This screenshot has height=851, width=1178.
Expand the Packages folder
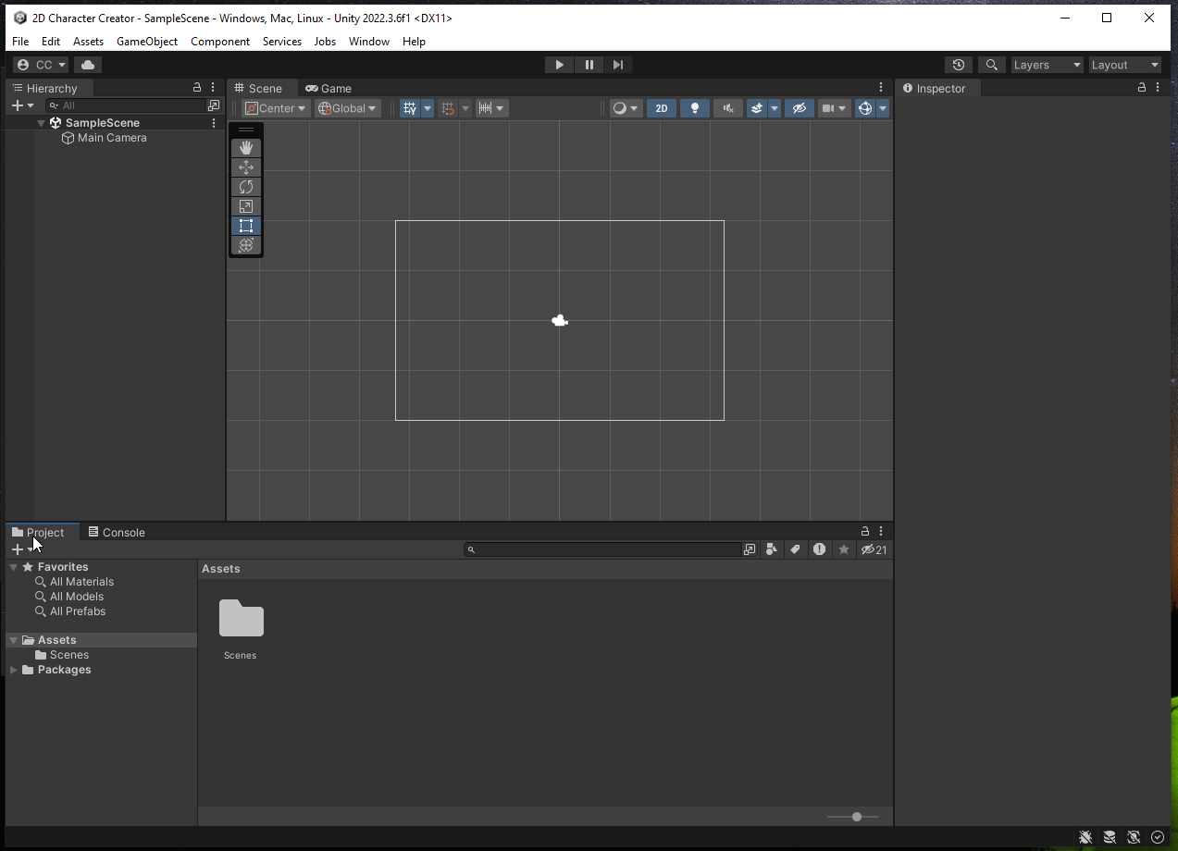pyautogui.click(x=12, y=669)
